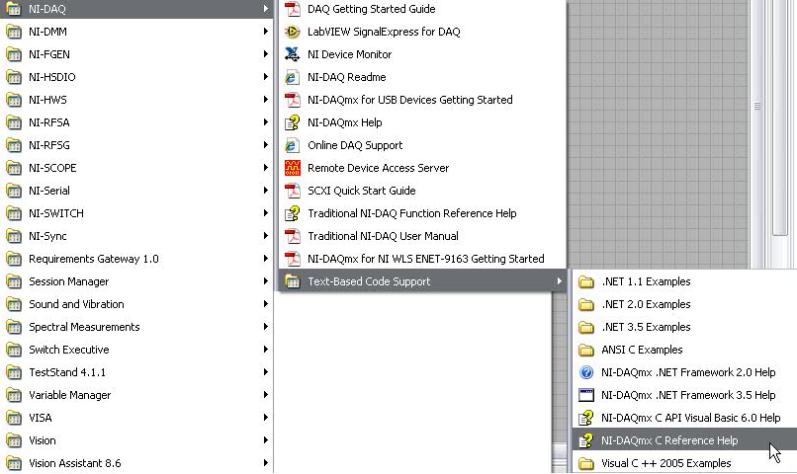Open the Variable Manager program group
The image size is (797, 474).
pos(136,395)
